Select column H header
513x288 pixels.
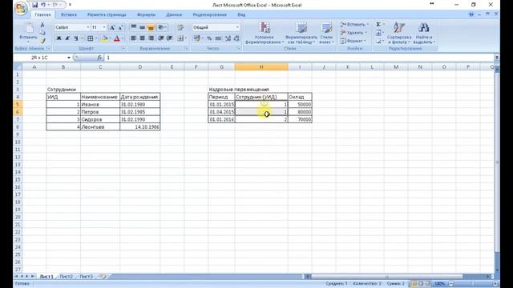[x=261, y=67]
